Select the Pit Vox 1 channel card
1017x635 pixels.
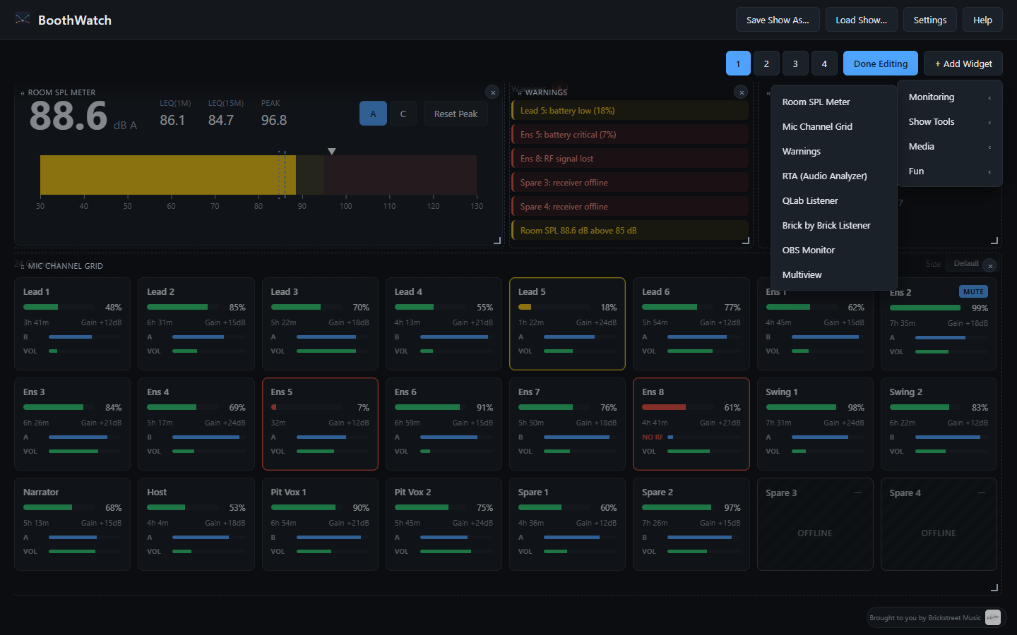point(320,524)
